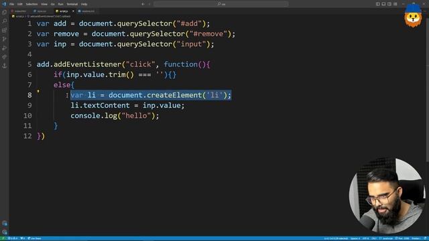
Task: Open the Run menu
Action: click(x=60, y=4)
